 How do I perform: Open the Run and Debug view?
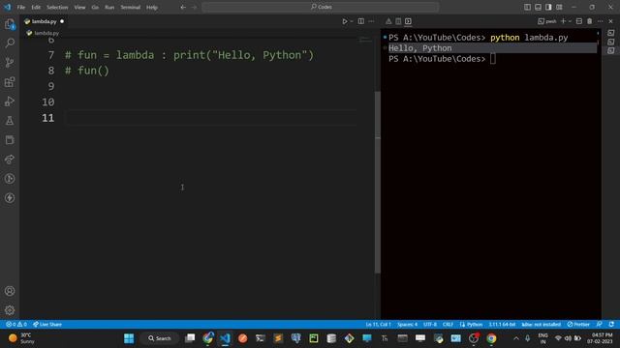(10, 101)
